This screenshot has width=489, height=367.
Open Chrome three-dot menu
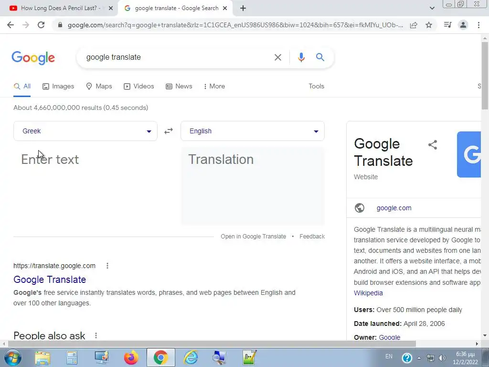pos(478,25)
